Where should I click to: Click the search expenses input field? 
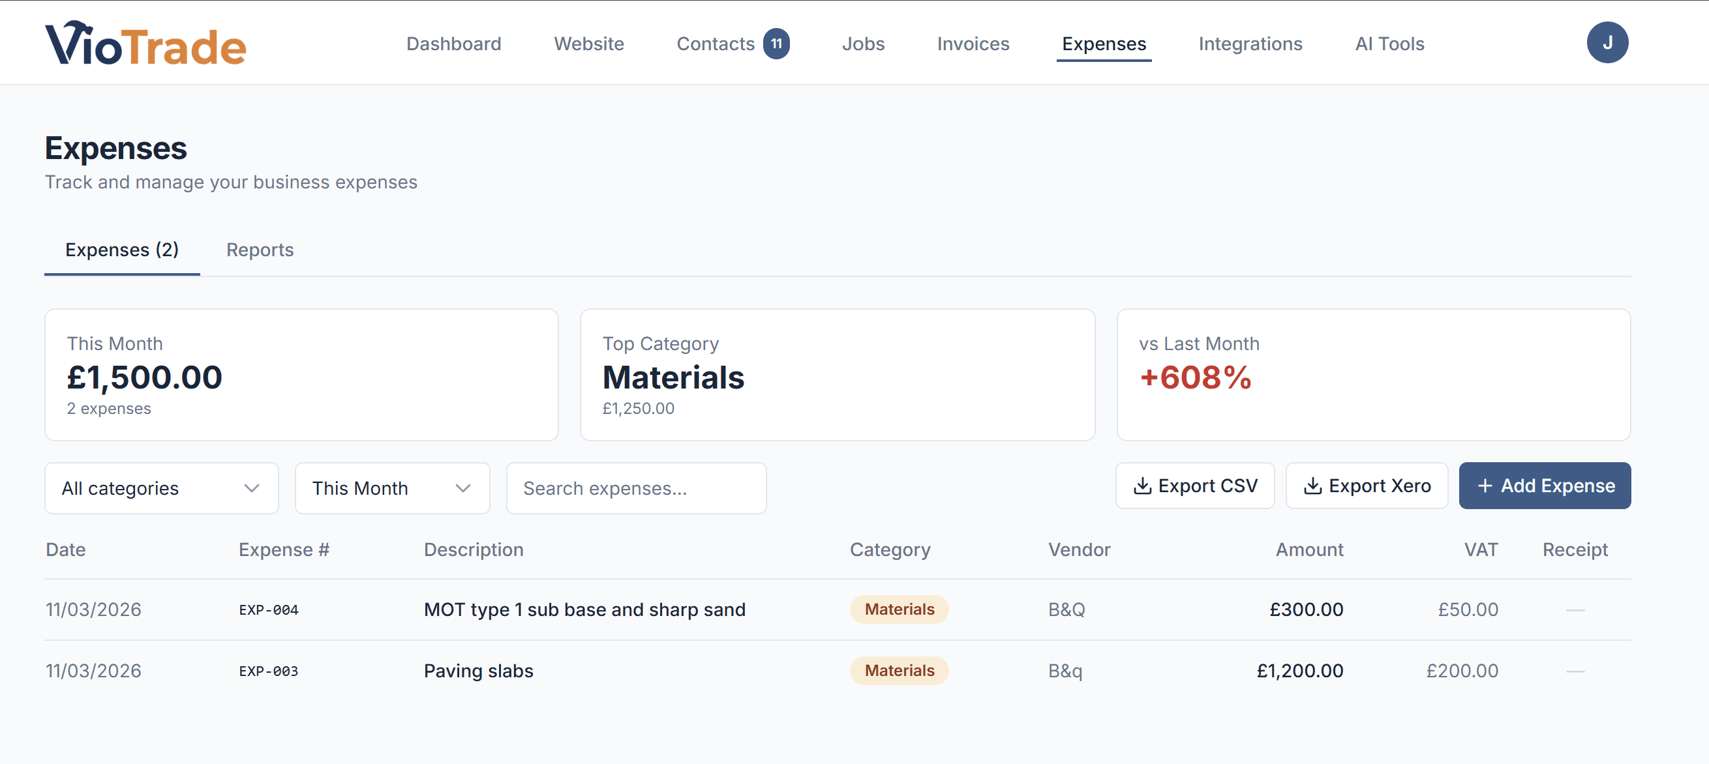click(x=635, y=488)
